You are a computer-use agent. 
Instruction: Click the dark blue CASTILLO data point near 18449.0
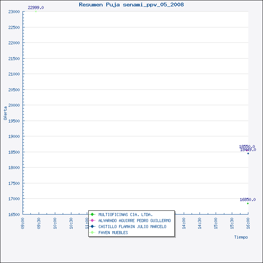point(248,153)
